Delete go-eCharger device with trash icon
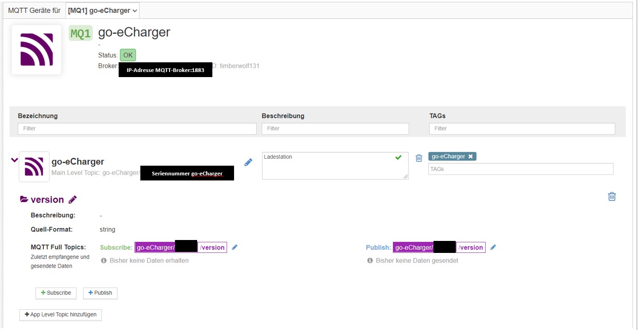This screenshot has height=330, width=638. [419, 158]
